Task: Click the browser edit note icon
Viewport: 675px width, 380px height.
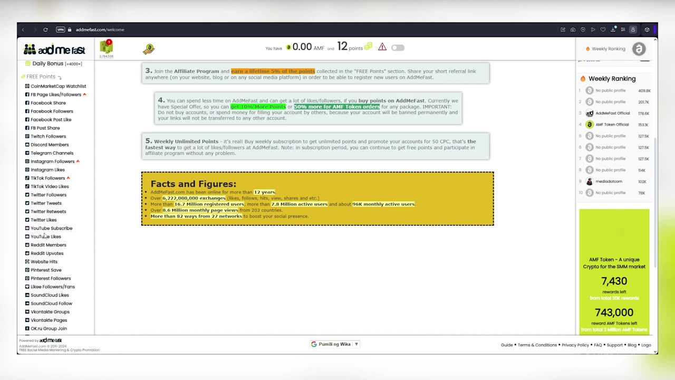Action: pyautogui.click(x=563, y=30)
